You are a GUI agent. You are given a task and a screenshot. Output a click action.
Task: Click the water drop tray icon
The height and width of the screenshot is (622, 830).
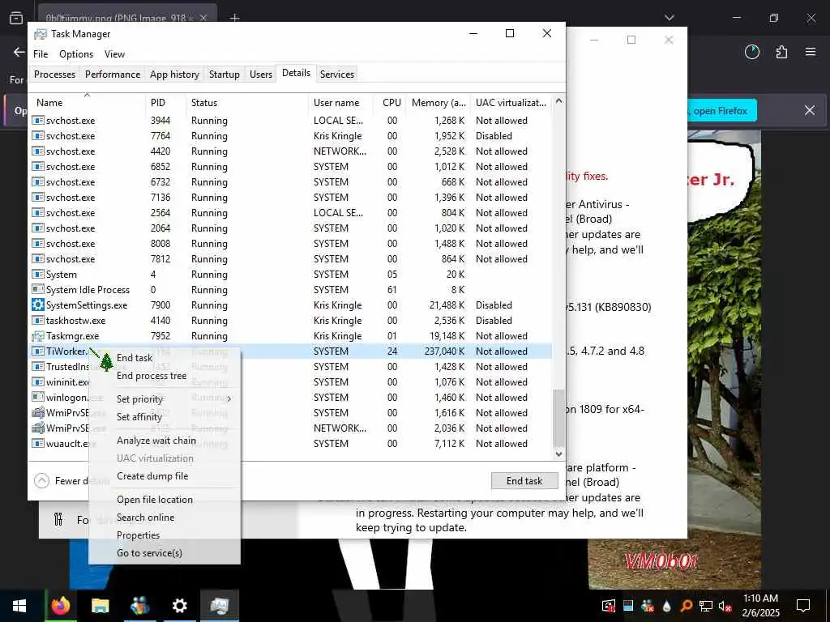666,606
